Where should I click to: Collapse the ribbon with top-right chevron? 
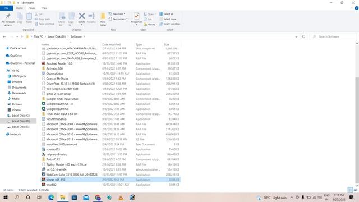352,8
